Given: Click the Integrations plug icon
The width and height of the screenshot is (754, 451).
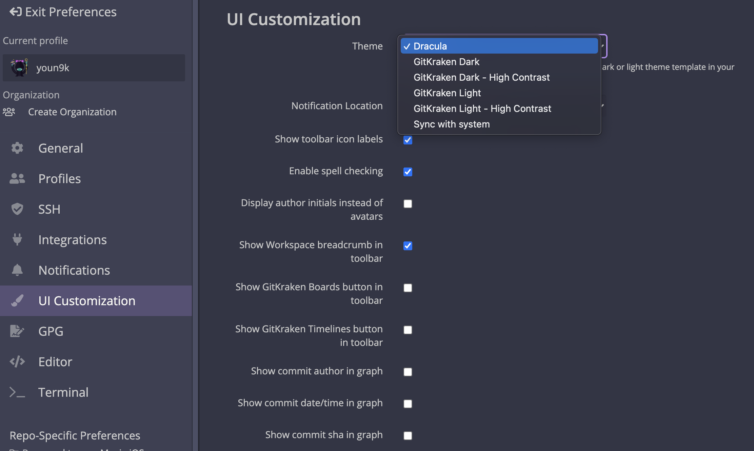Looking at the screenshot, I should click(x=17, y=239).
